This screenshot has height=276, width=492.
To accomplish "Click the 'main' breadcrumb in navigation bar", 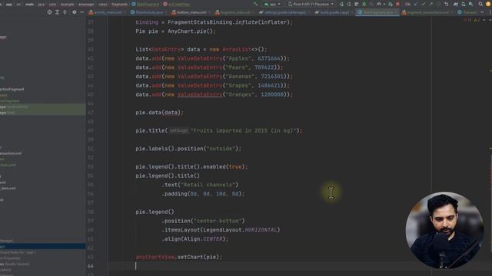I will point(29,5).
